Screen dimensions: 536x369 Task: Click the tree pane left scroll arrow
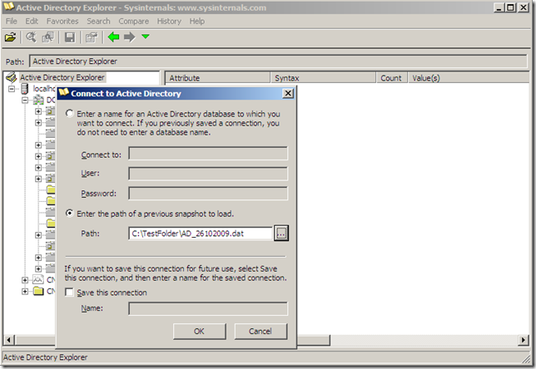(8, 340)
